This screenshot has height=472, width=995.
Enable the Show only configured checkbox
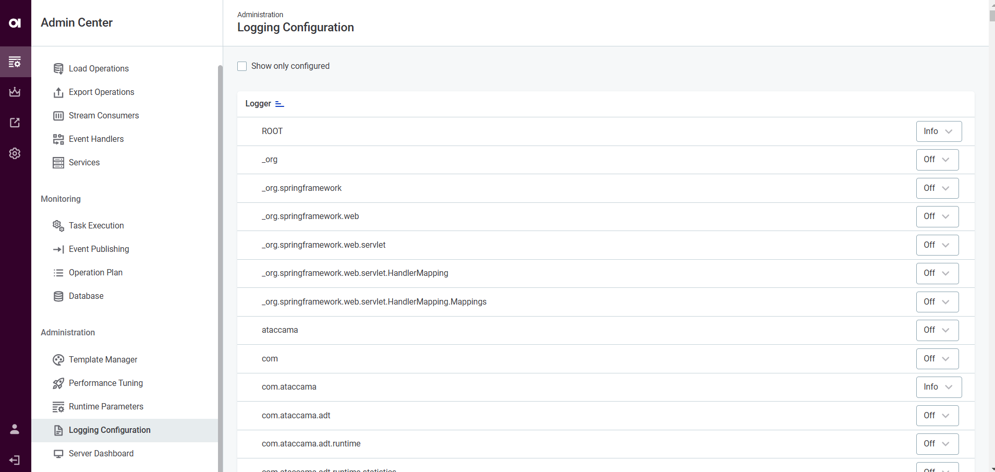242,66
